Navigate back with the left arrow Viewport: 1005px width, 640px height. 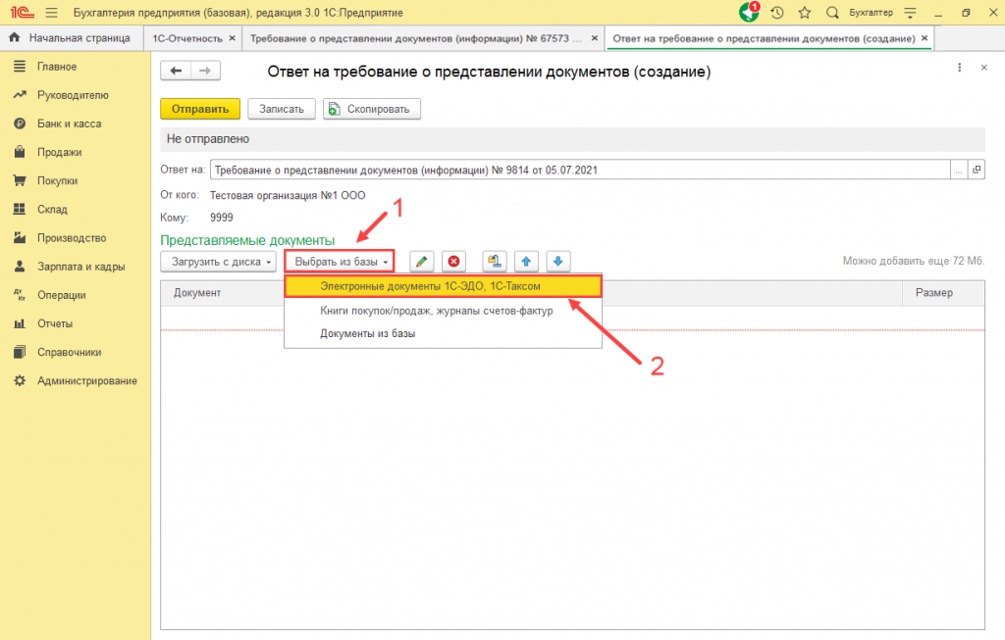(x=176, y=71)
